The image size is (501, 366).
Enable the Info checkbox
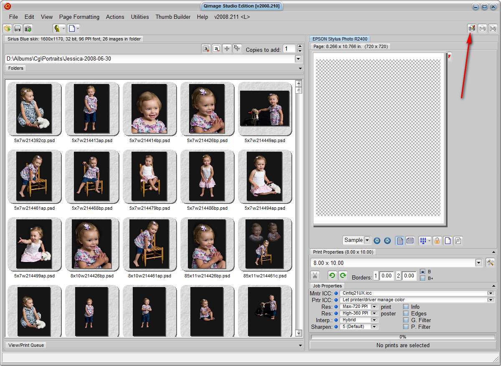(406, 307)
